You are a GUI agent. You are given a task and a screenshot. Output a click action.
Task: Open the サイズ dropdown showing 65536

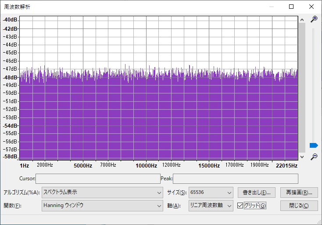(x=211, y=193)
